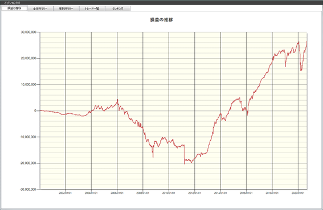
Task: Click the 損益の推移 chart title
Action: pos(162,20)
